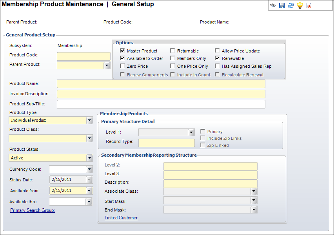Viewport: 334px width, 235px height.
Task: Uncheck the Master Product checkbox
Action: coord(123,51)
